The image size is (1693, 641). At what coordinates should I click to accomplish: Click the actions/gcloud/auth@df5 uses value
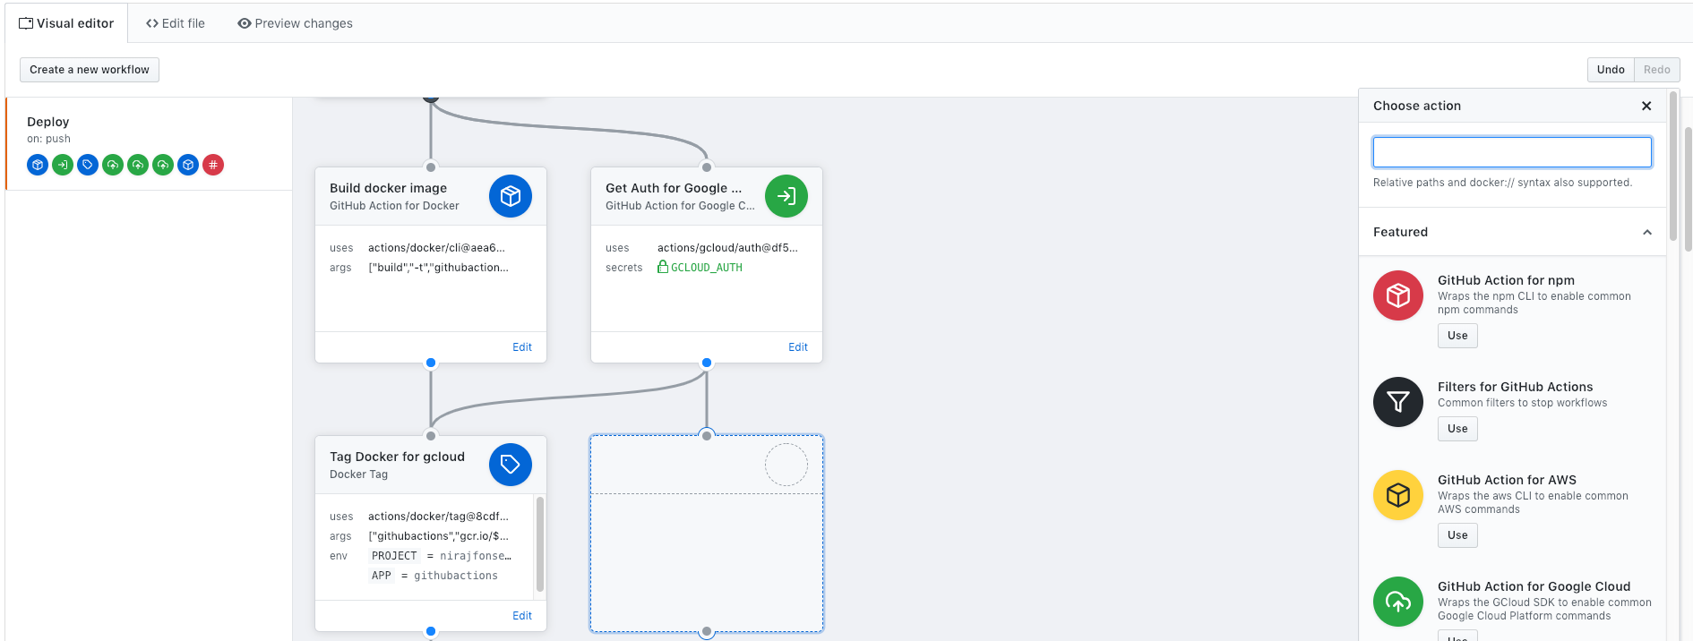727,248
